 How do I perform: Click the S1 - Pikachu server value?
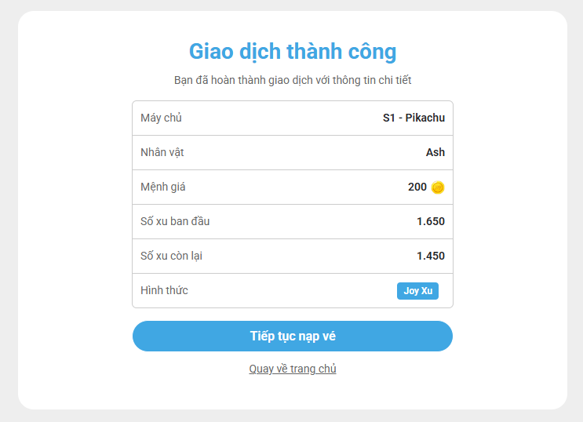[x=414, y=118]
